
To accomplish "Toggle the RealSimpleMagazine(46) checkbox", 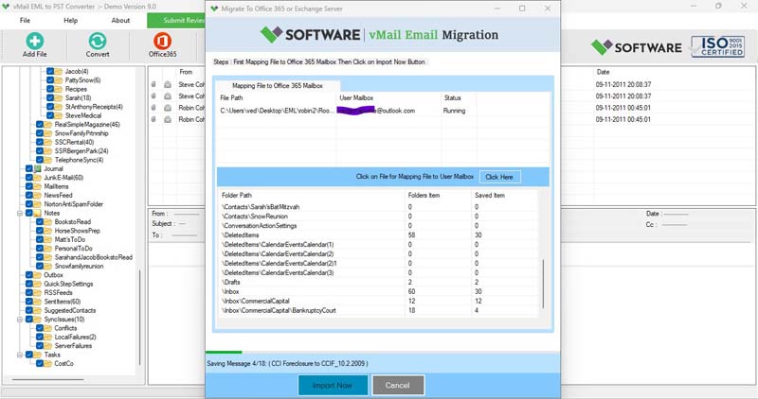I will (40, 125).
